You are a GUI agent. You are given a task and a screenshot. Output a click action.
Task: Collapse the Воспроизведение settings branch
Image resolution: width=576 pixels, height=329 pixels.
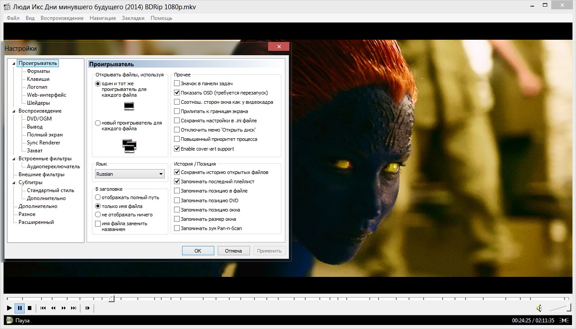pyautogui.click(x=14, y=110)
